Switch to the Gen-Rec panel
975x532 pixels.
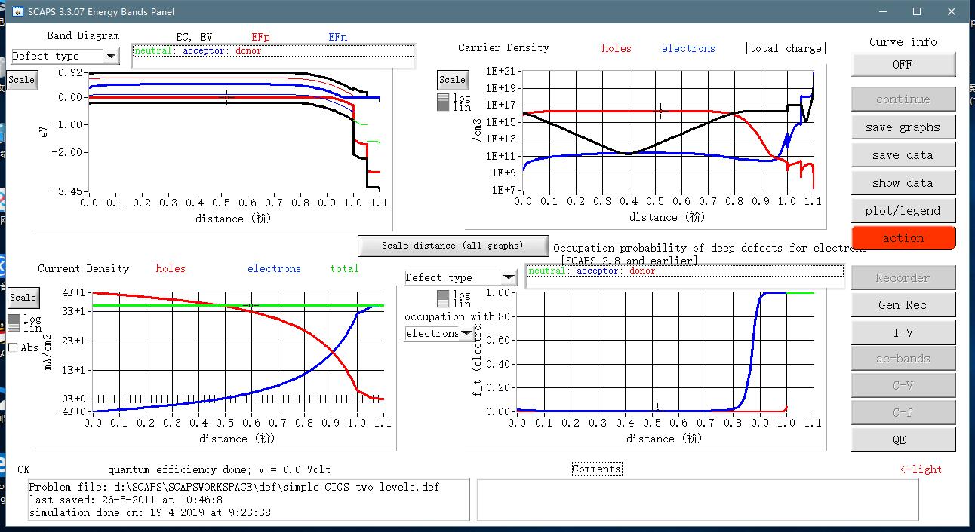pos(903,305)
